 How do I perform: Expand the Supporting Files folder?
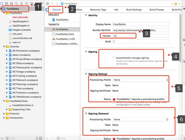7,109
